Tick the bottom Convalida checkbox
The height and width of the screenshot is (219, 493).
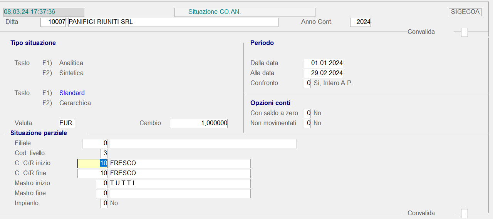[x=464, y=213]
